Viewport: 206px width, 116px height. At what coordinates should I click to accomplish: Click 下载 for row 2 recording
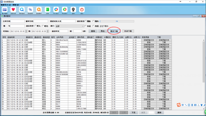click(164, 43)
